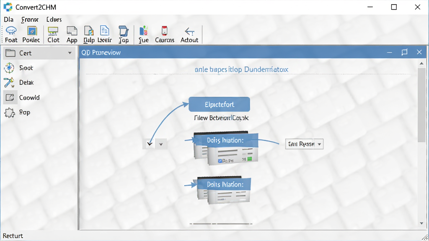This screenshot has width=429, height=241.
Task: Close the preview panel
Action: click(x=419, y=52)
